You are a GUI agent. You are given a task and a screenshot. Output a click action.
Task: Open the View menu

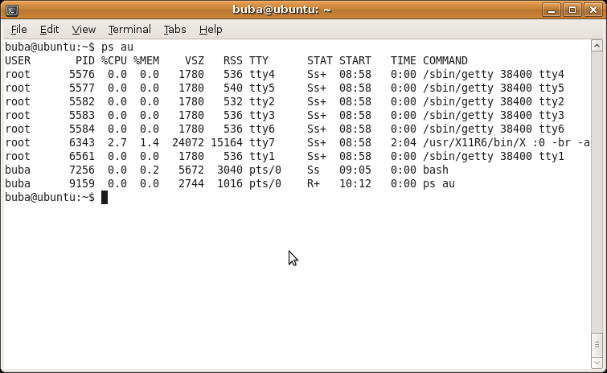pos(84,30)
